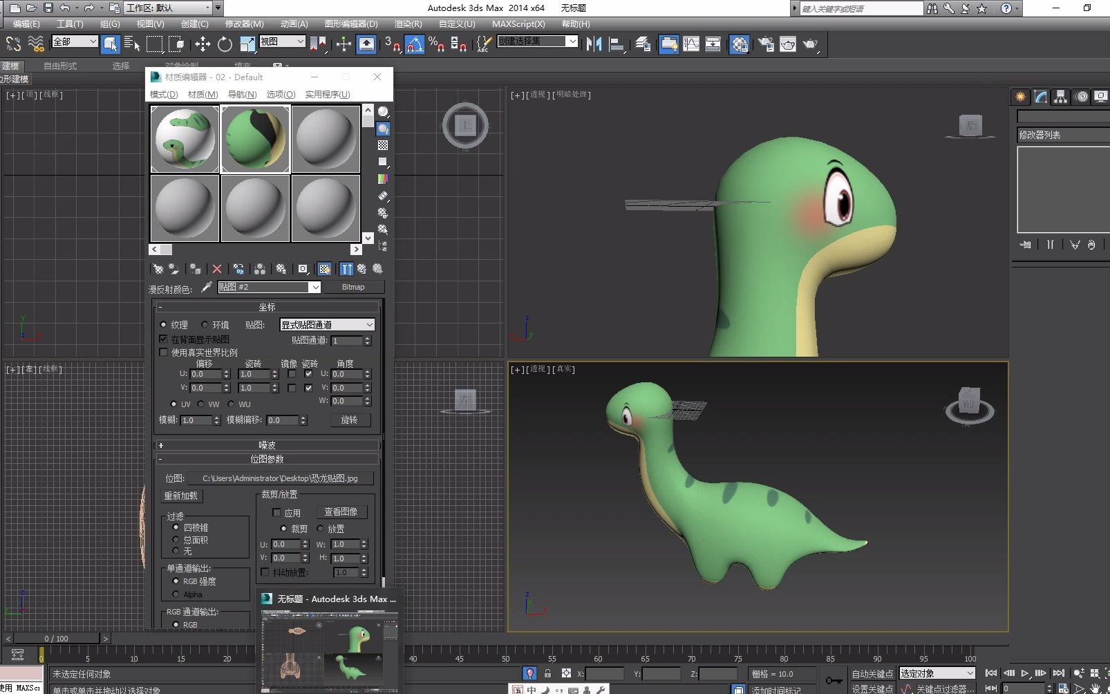Click the 查看图像 button
The height and width of the screenshot is (694, 1110).
pyautogui.click(x=341, y=512)
